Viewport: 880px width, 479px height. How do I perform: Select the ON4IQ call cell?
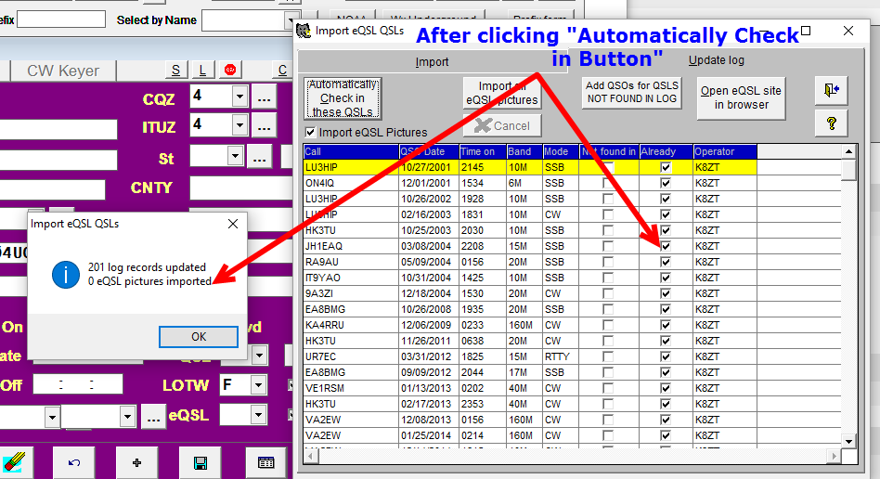coord(351,183)
